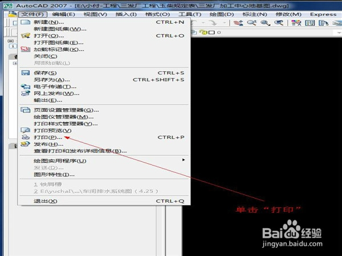Open the 绘图(D) menu
Screen dimensions: 342x256
point(222,14)
